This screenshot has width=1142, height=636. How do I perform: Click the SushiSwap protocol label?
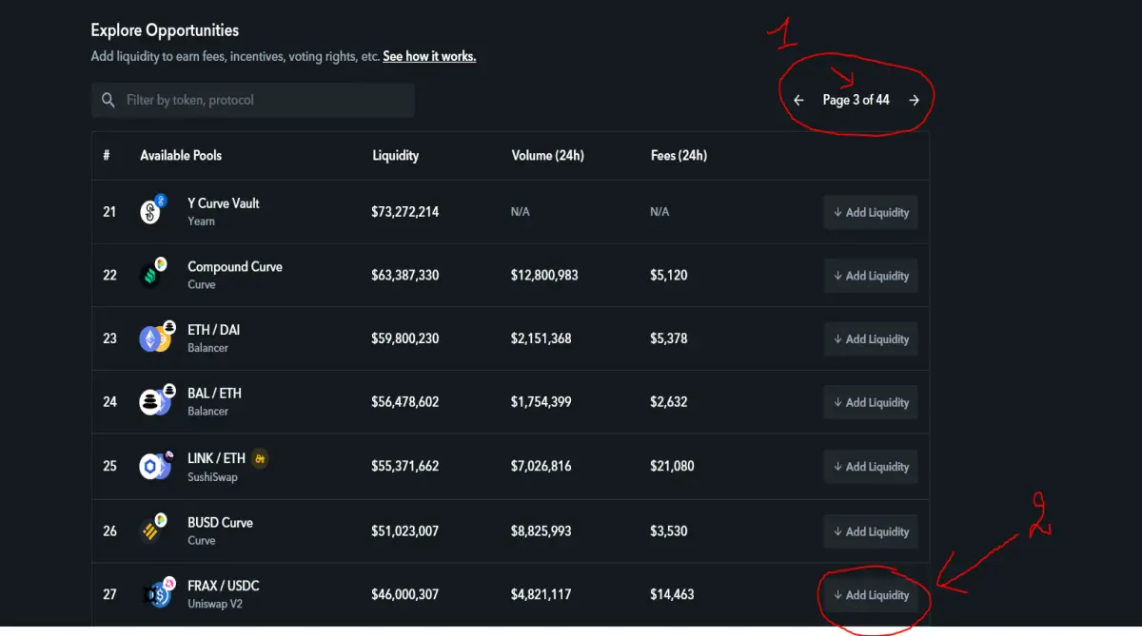pos(213,476)
